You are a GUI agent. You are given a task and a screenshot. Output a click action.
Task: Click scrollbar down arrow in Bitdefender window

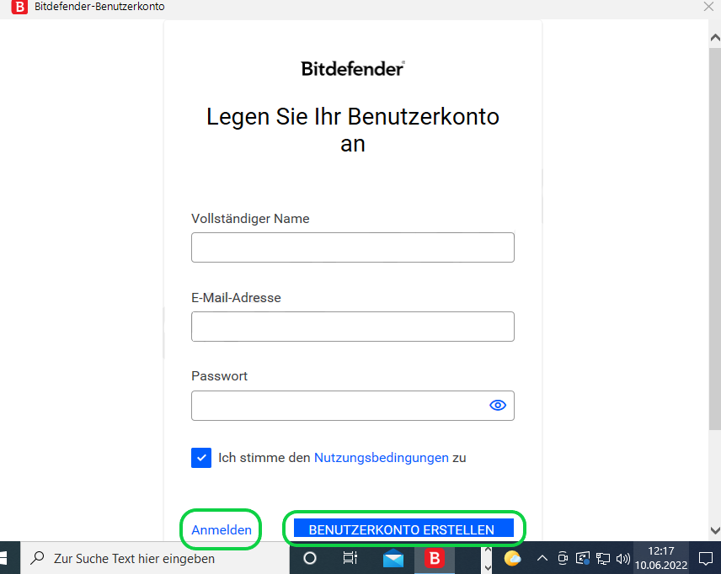pos(715,530)
